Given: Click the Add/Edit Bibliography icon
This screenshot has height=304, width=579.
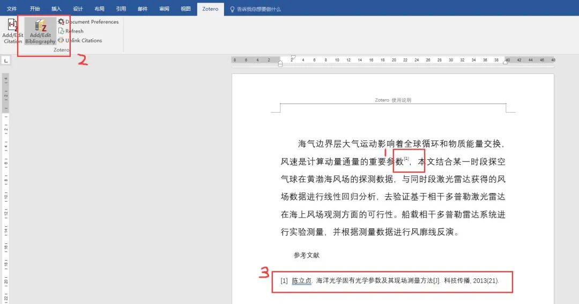Looking at the screenshot, I should (40, 26).
